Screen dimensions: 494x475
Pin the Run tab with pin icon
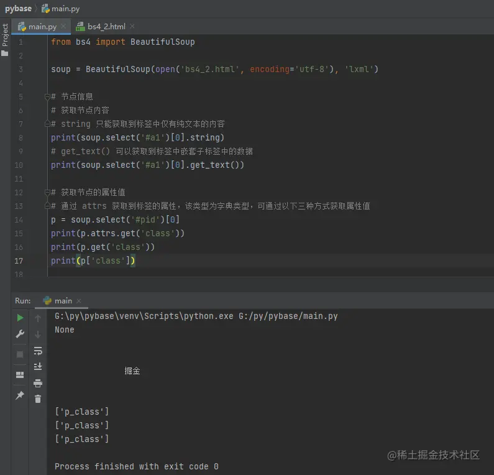coord(20,395)
